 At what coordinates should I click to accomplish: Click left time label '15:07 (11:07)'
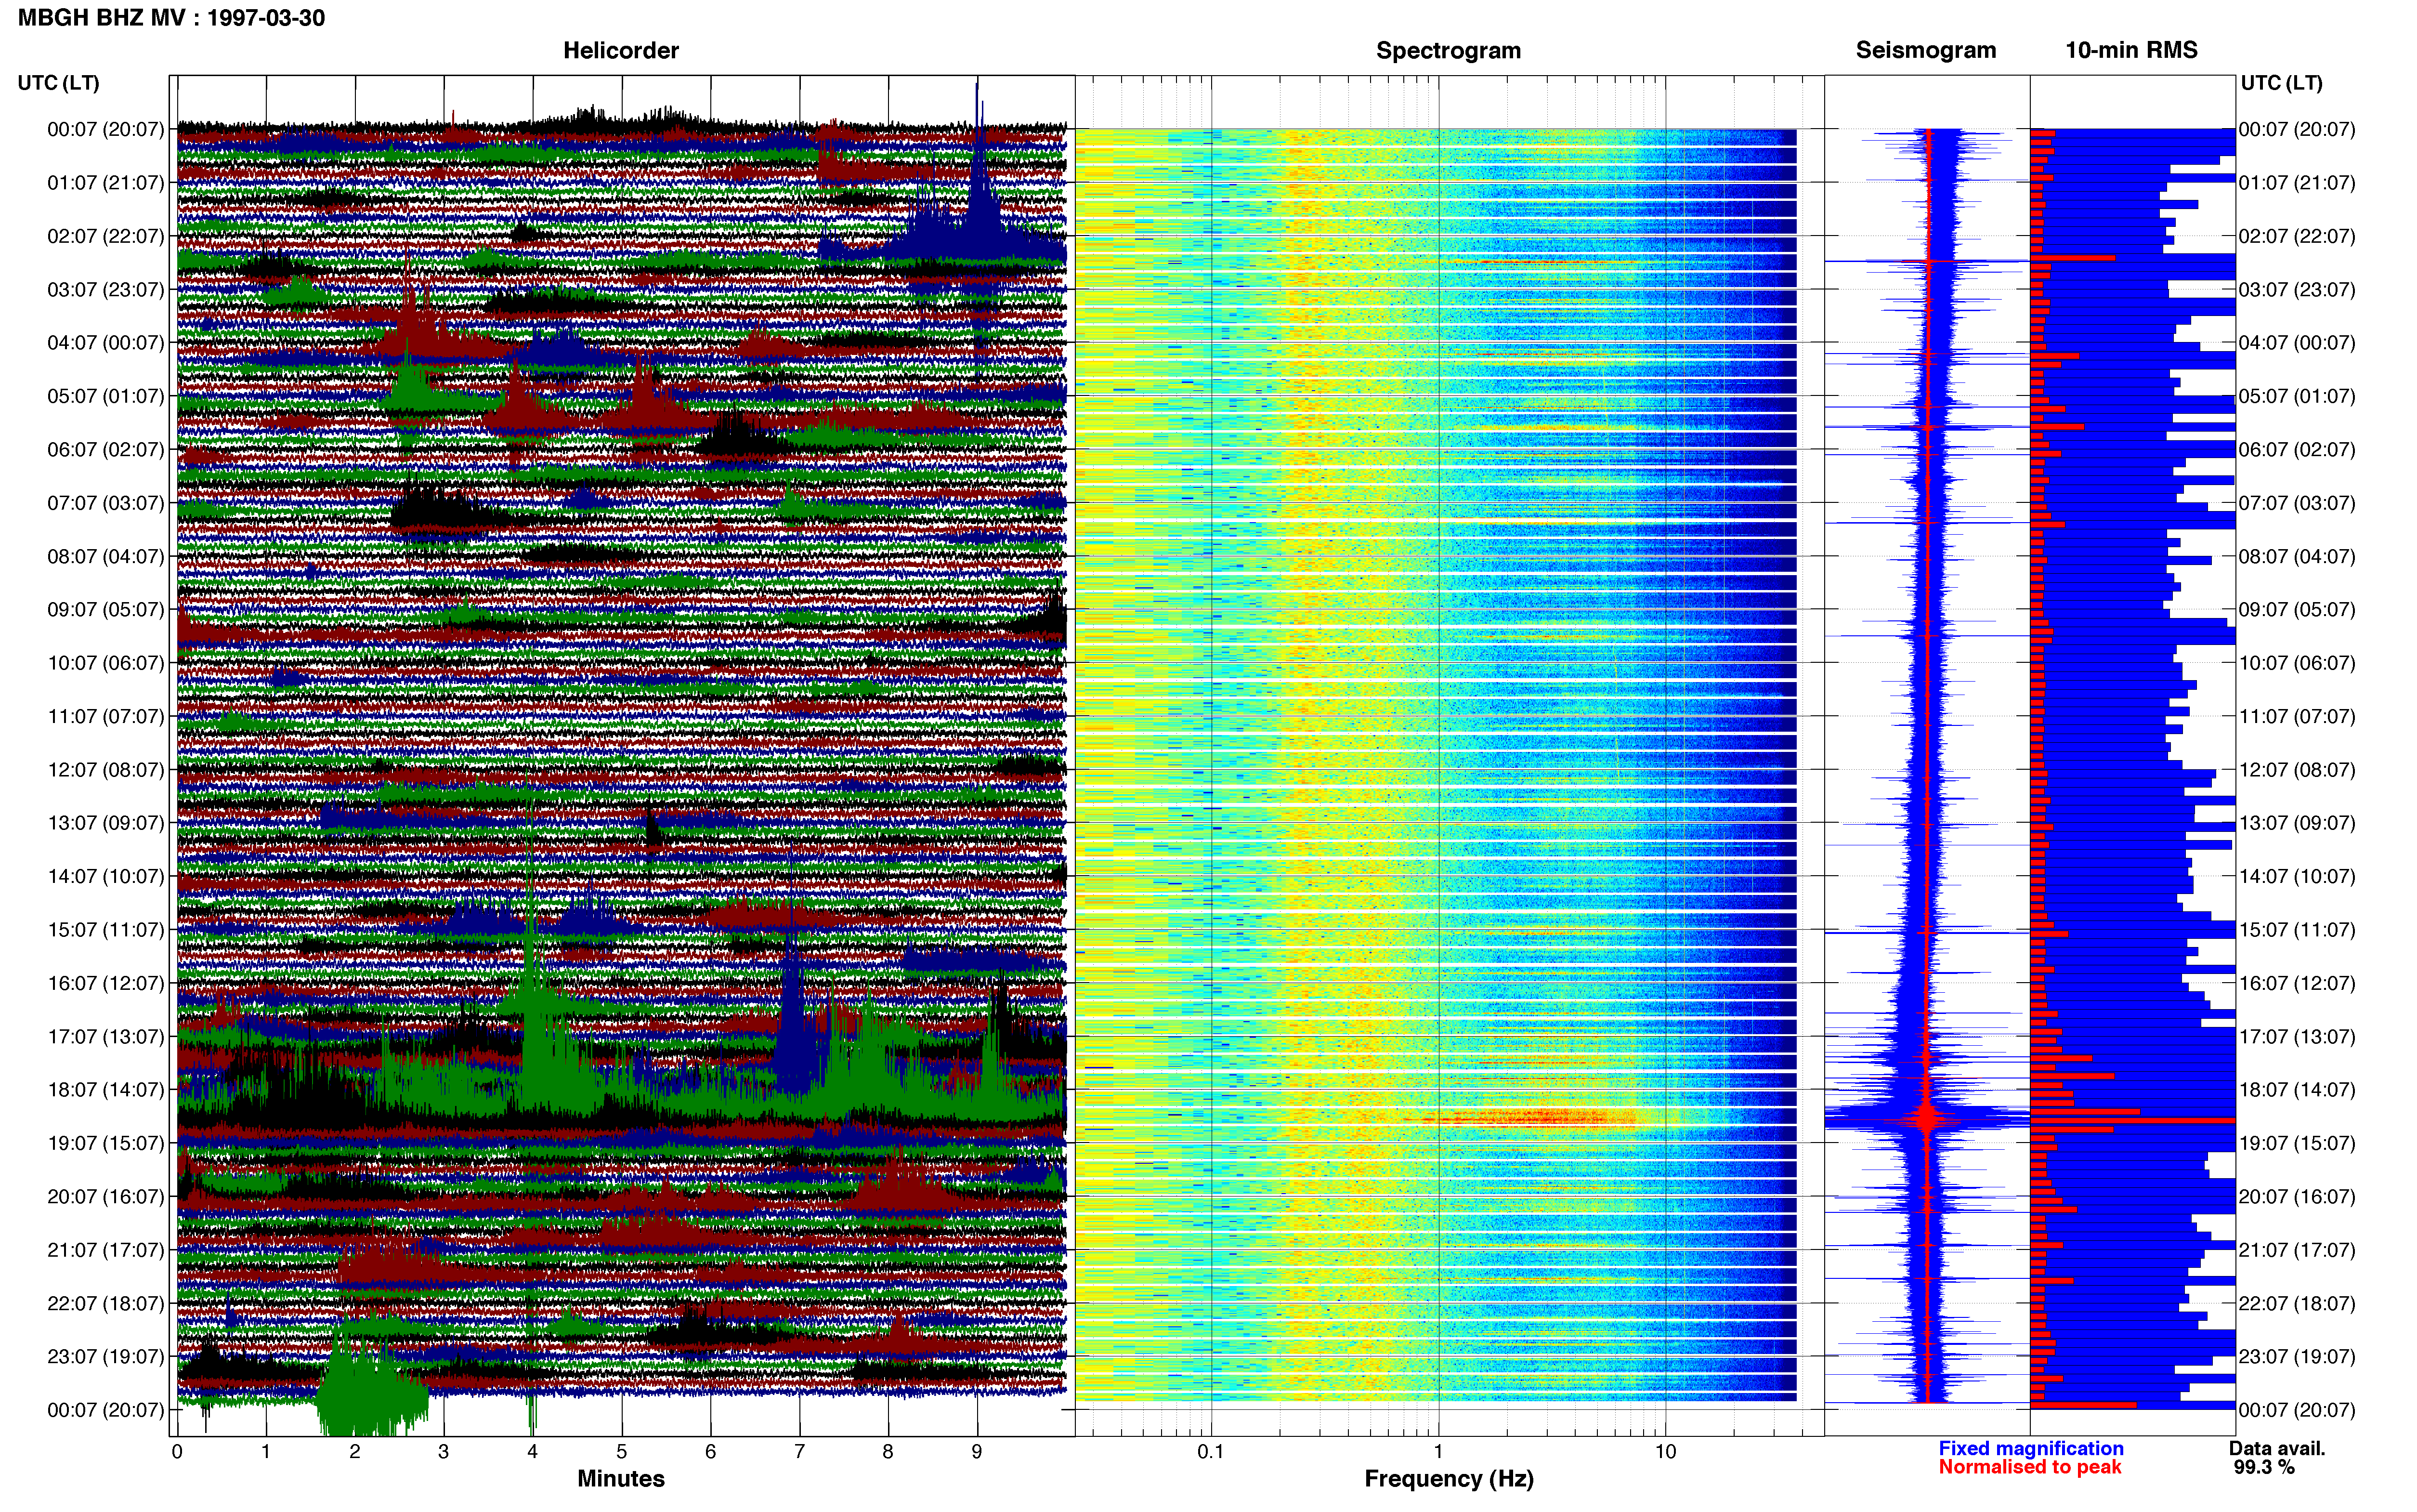click(x=105, y=930)
